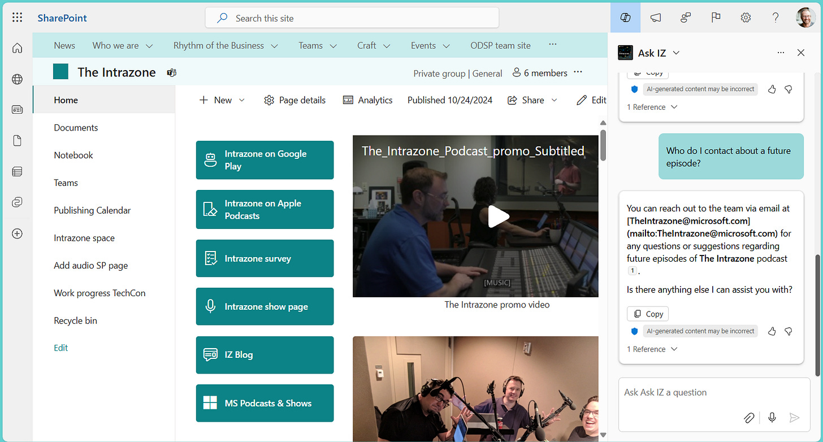Open the News navigation item
Image resolution: width=823 pixels, height=442 pixels.
[64, 45]
